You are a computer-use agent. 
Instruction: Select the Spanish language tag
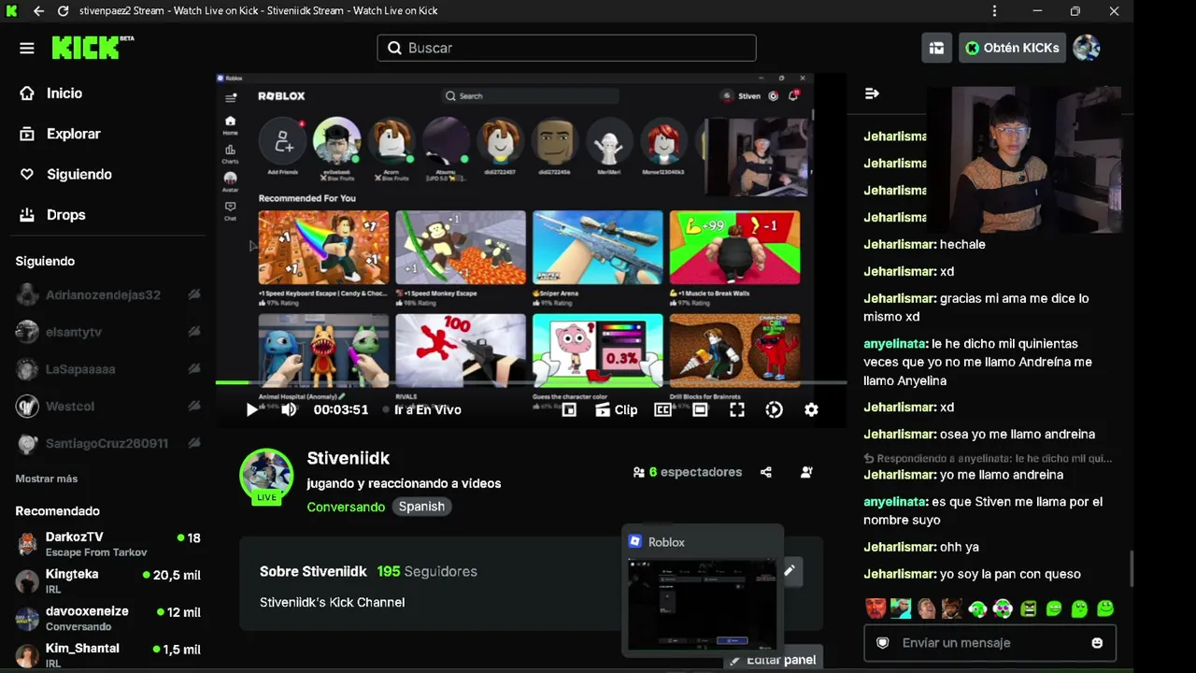421,507
